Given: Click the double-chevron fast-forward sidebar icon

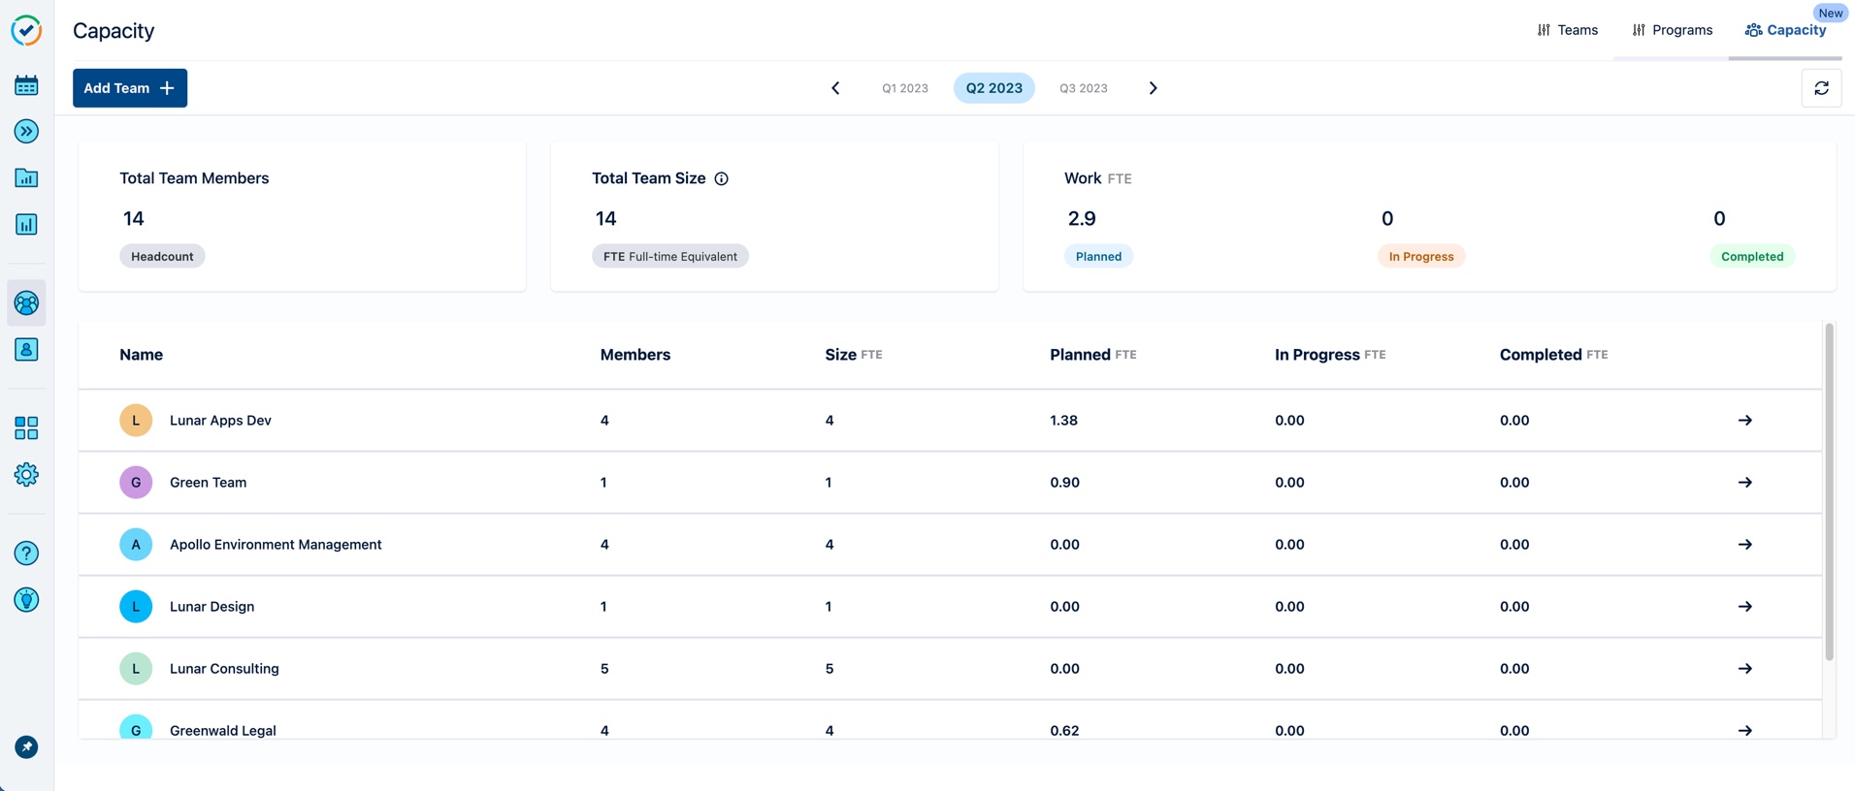Looking at the screenshot, I should point(26,132).
